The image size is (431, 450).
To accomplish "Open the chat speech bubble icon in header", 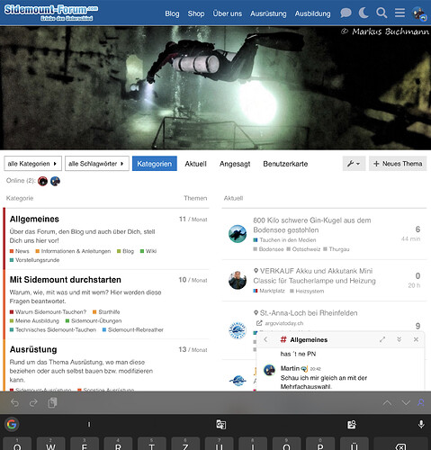I will click(x=346, y=13).
